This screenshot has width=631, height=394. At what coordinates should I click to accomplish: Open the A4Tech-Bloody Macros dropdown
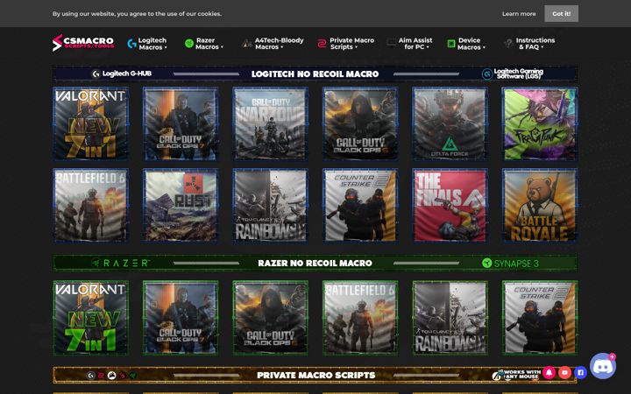pos(273,44)
